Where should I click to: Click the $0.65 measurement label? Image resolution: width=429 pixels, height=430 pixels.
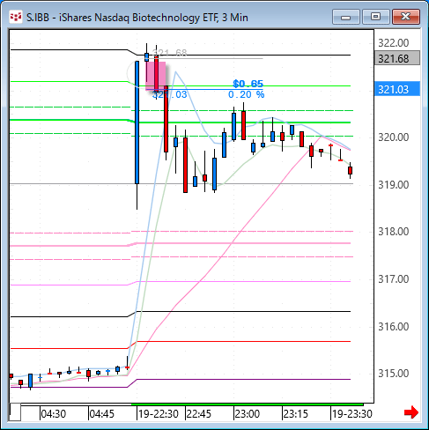coord(248,84)
